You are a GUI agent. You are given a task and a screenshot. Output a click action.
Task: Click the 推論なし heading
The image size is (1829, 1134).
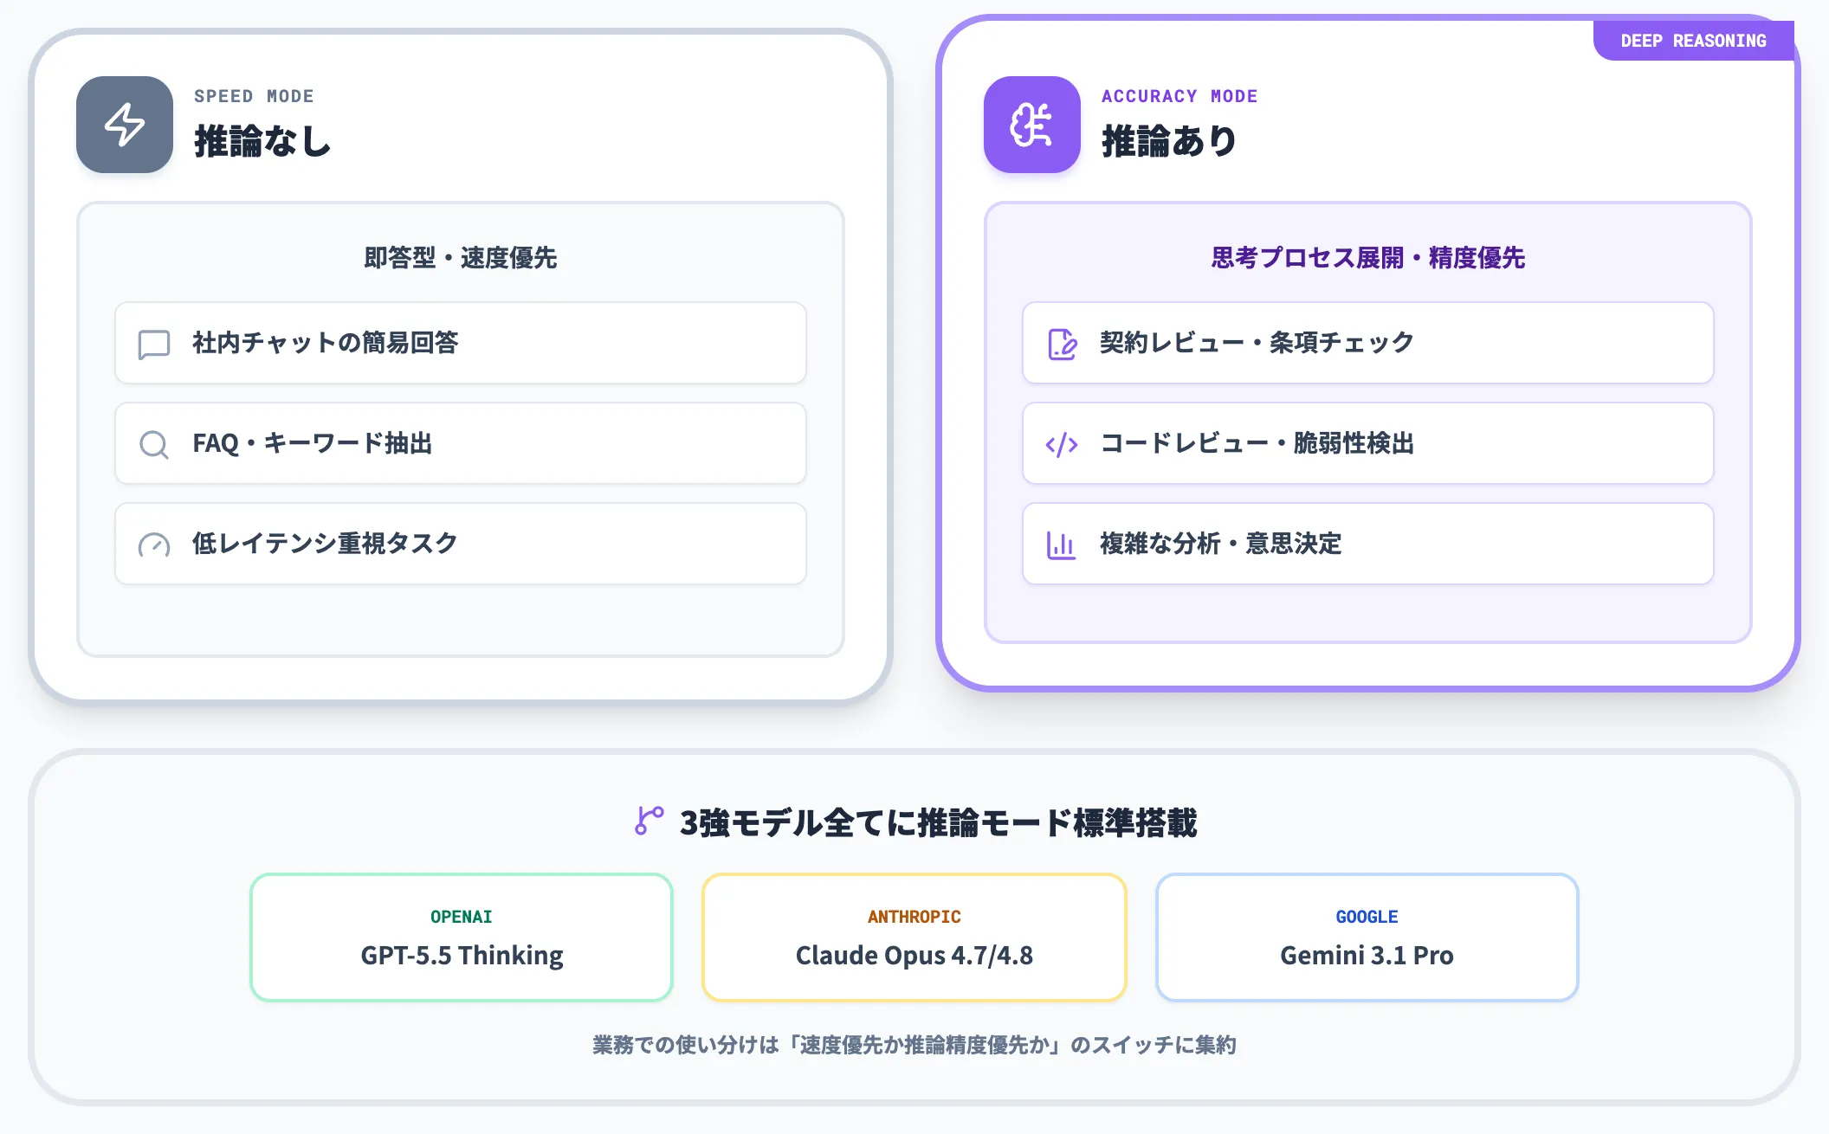(x=262, y=141)
